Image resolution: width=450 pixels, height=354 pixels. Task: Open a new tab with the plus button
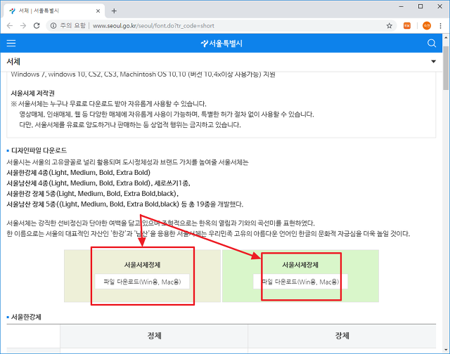coord(114,11)
